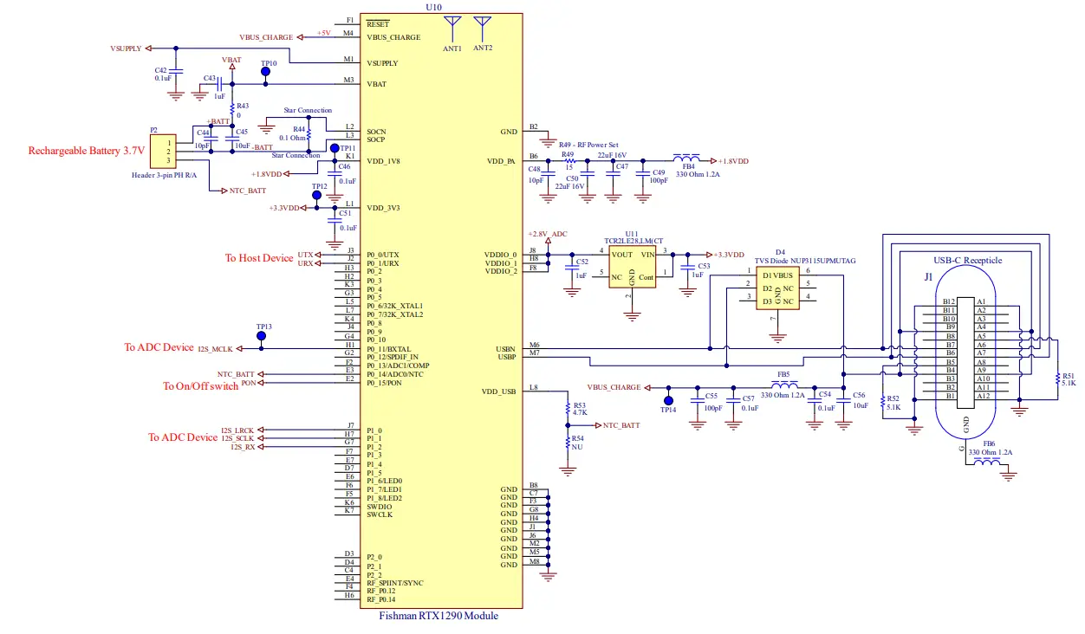Click the "R49 - RF Power Set" note
The width and height of the screenshot is (1085, 634).
coord(588,145)
